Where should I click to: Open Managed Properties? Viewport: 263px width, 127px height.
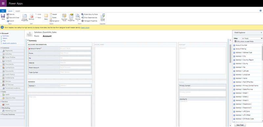[89, 21]
